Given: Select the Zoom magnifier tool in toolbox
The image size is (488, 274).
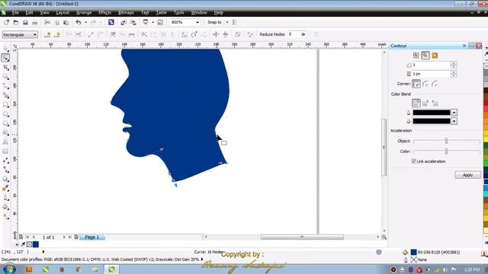Looking at the screenshot, I should (x=5, y=77).
